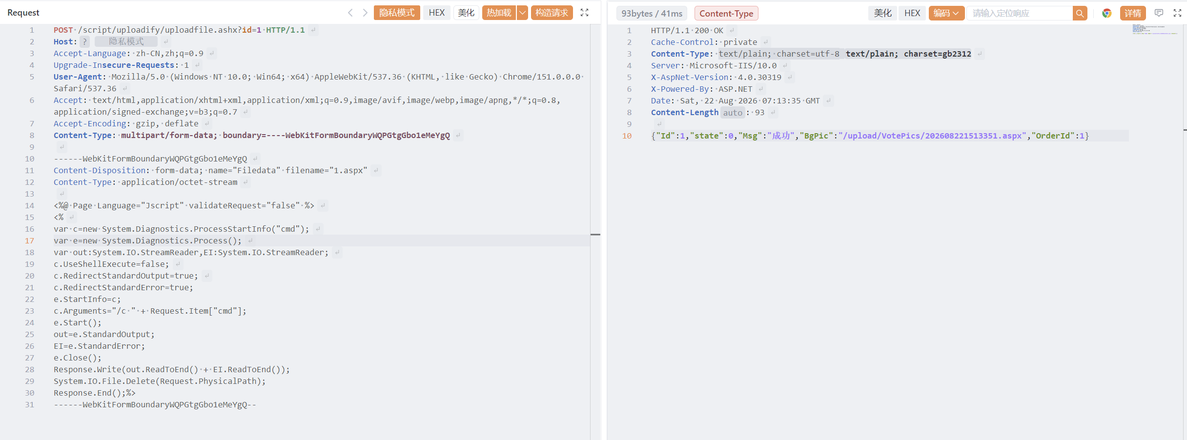Image resolution: width=1187 pixels, height=440 pixels.
Task: Click the HTTP/1.1 200 OK status line
Action: 687,30
